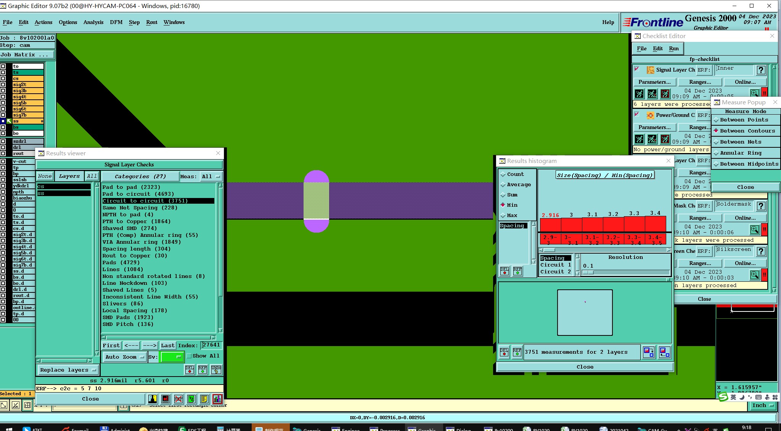Viewport: 781px width, 431px height.
Task: Expand the Meas: All dropdown
Action: point(211,176)
